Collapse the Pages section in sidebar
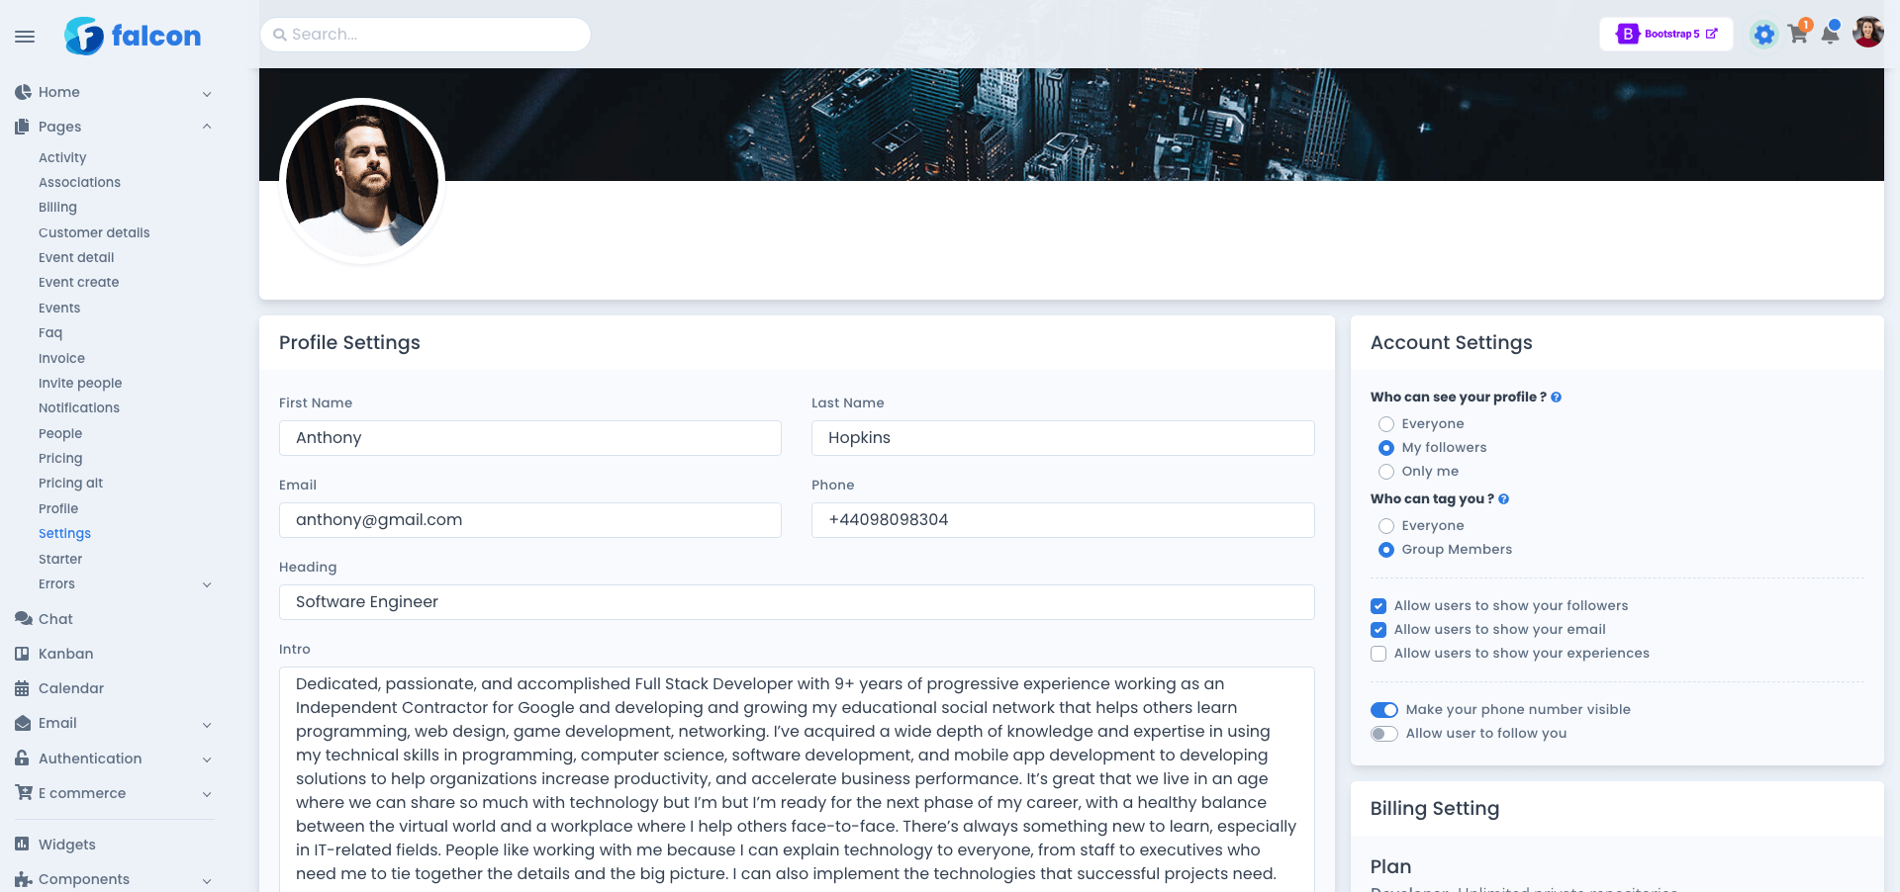 coord(207,127)
